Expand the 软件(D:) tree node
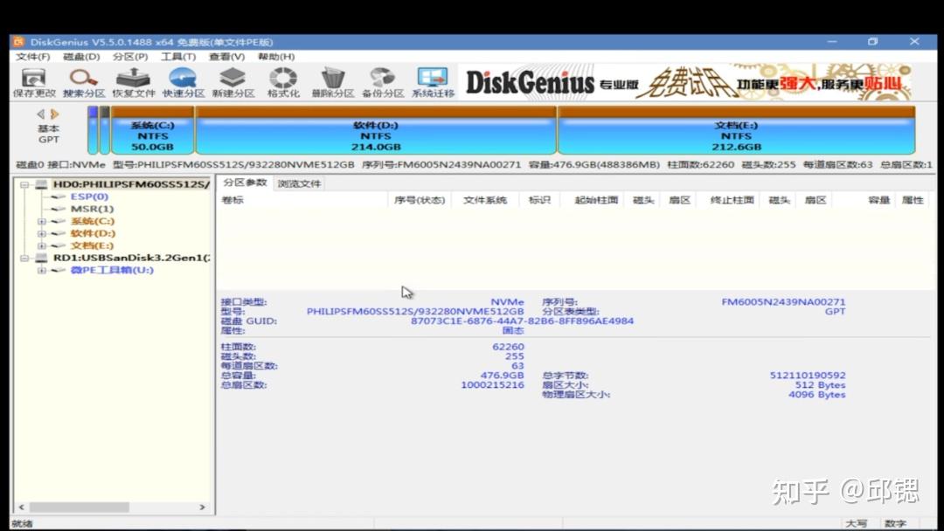The height and width of the screenshot is (531, 944). [42, 233]
